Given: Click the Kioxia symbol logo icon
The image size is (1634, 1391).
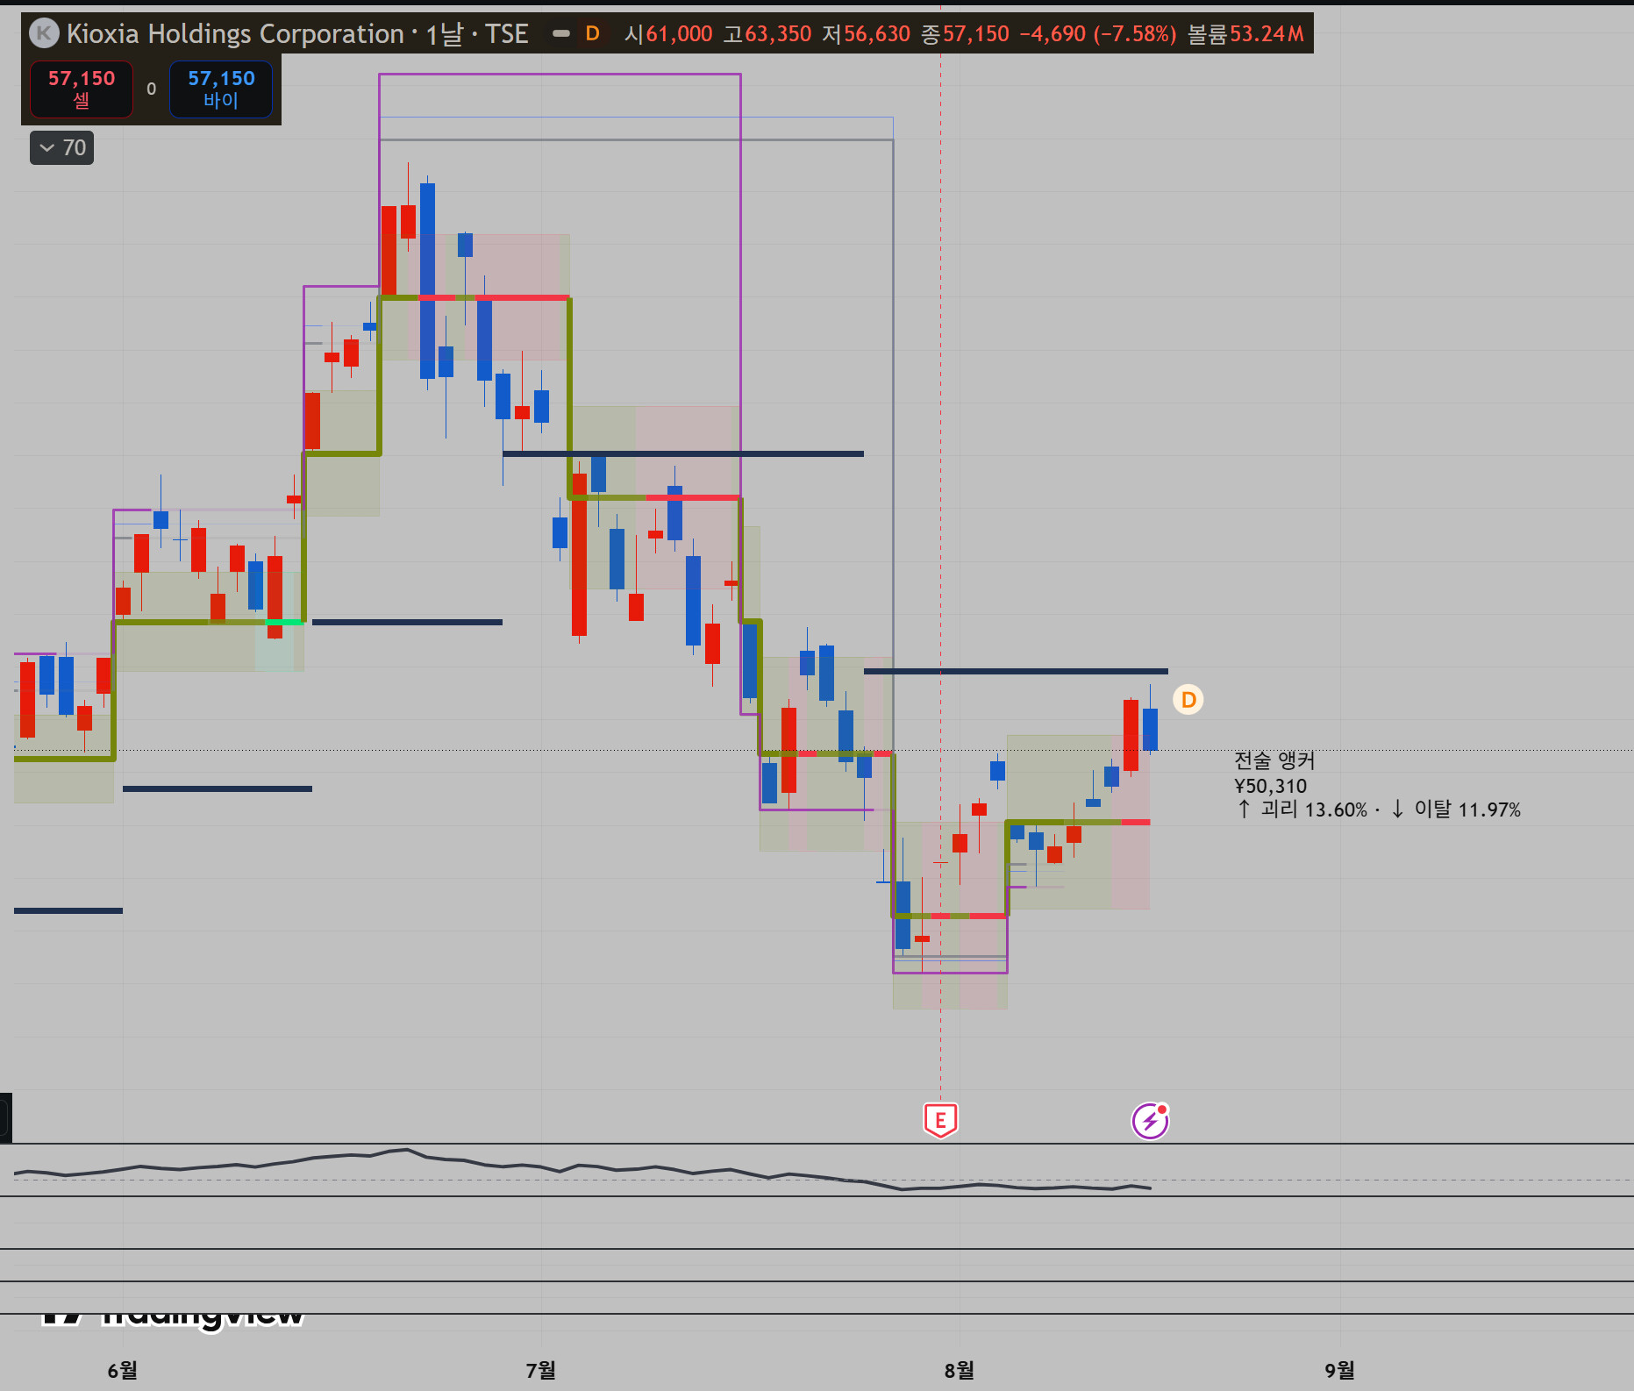Looking at the screenshot, I should (x=44, y=33).
